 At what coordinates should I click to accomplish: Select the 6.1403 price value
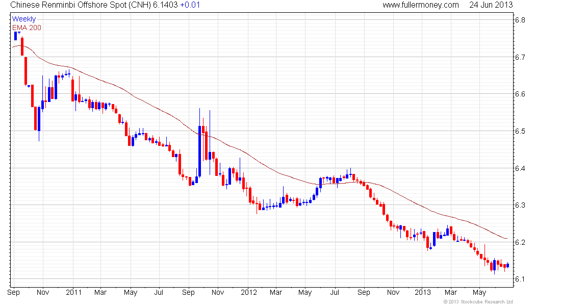point(165,5)
